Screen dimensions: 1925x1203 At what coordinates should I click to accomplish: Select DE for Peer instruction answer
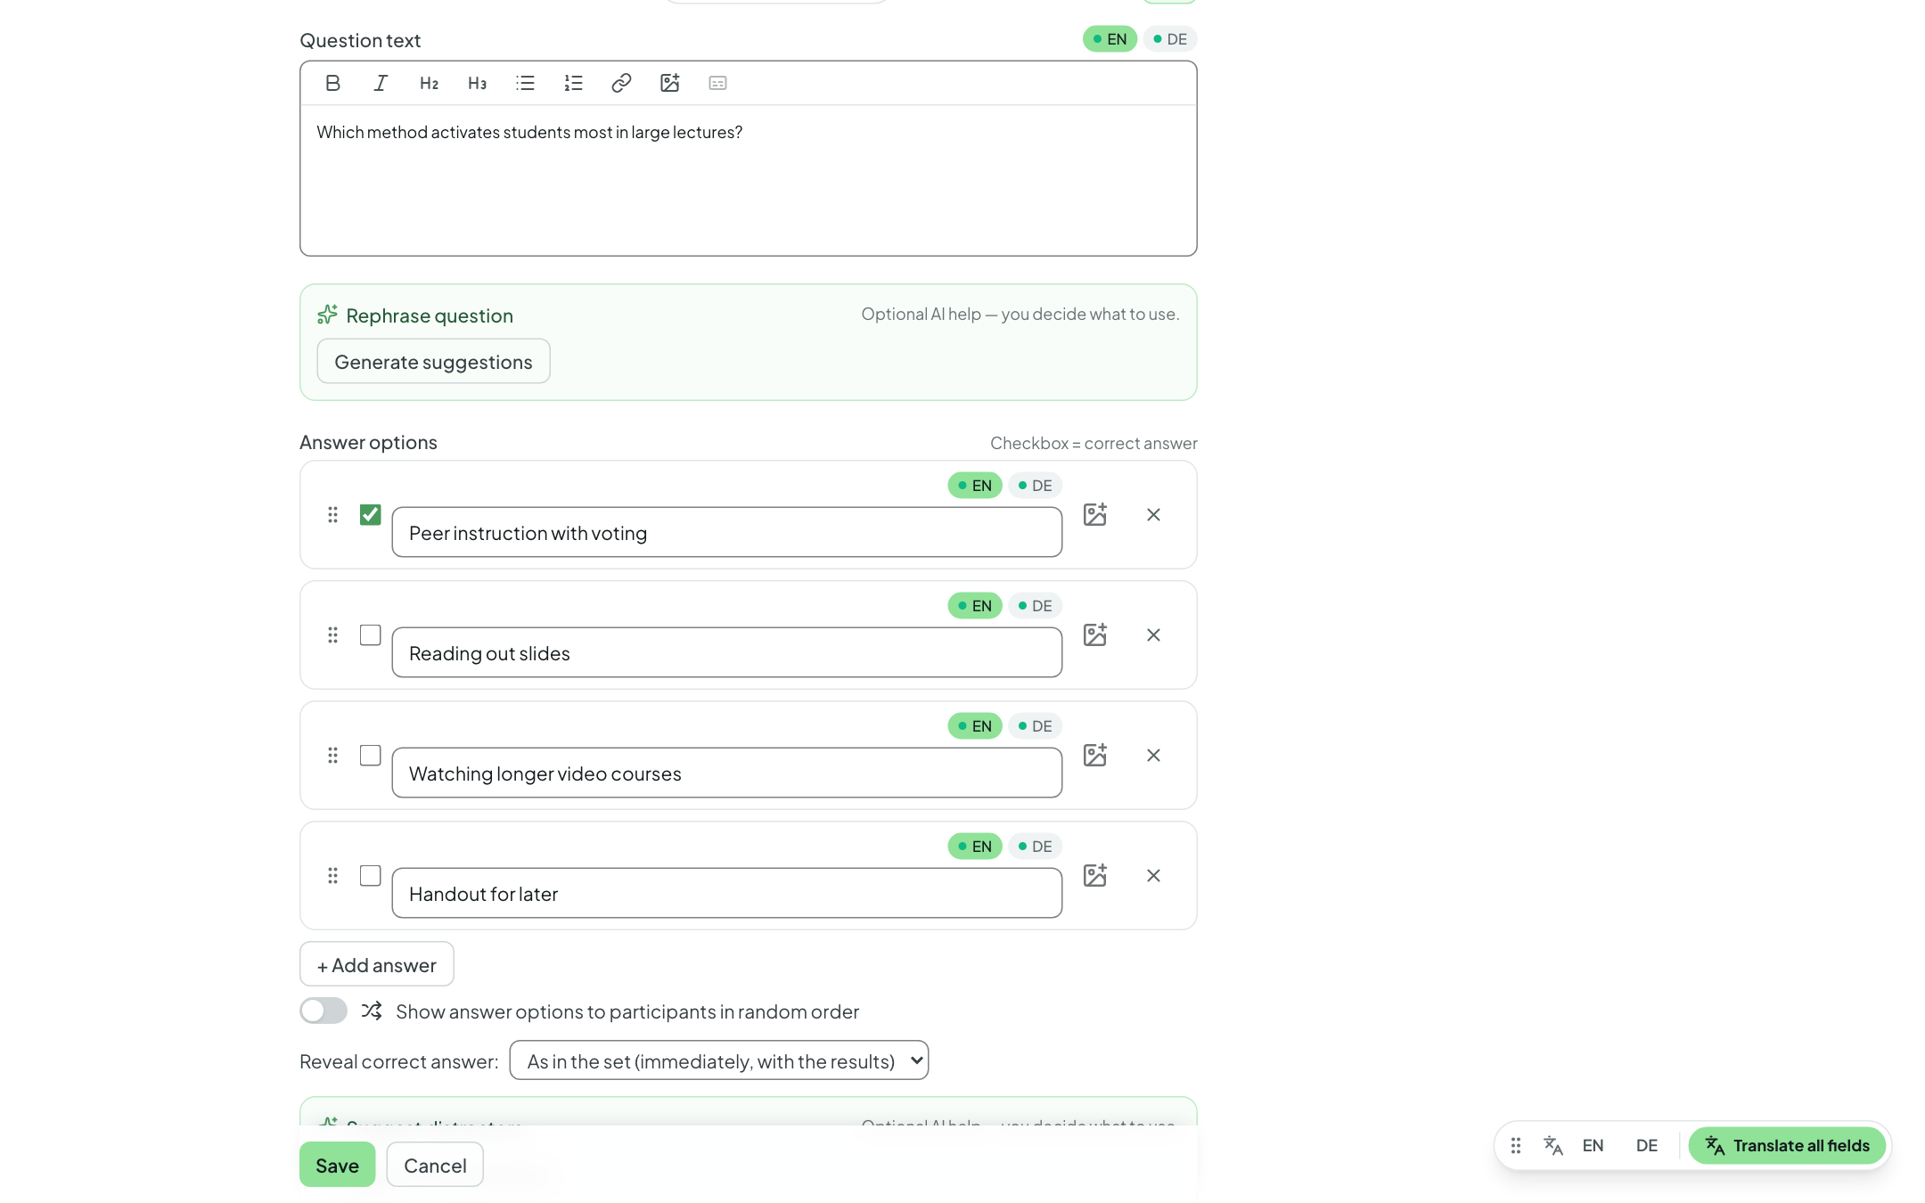tap(1035, 486)
